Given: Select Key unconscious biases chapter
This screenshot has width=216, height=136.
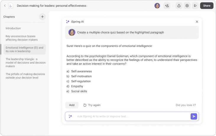Looking at the screenshot, I should pyautogui.click(x=22, y=38).
